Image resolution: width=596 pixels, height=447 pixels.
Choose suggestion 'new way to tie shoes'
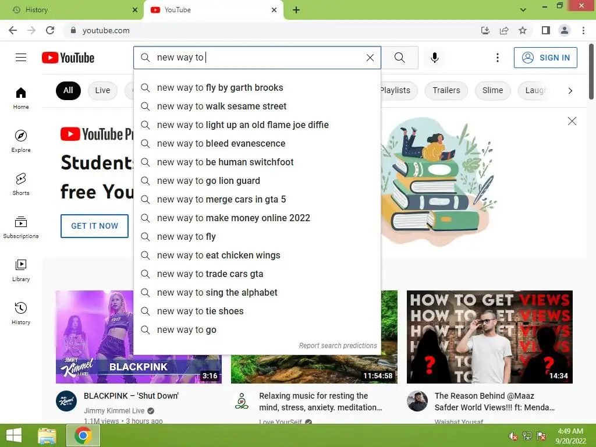257,311
